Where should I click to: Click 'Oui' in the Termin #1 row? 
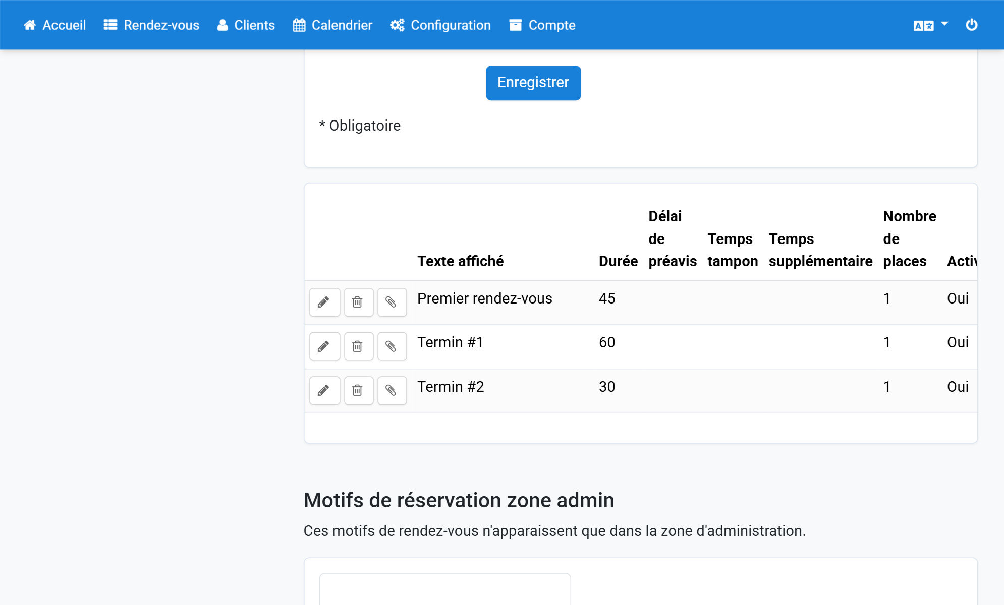click(958, 342)
